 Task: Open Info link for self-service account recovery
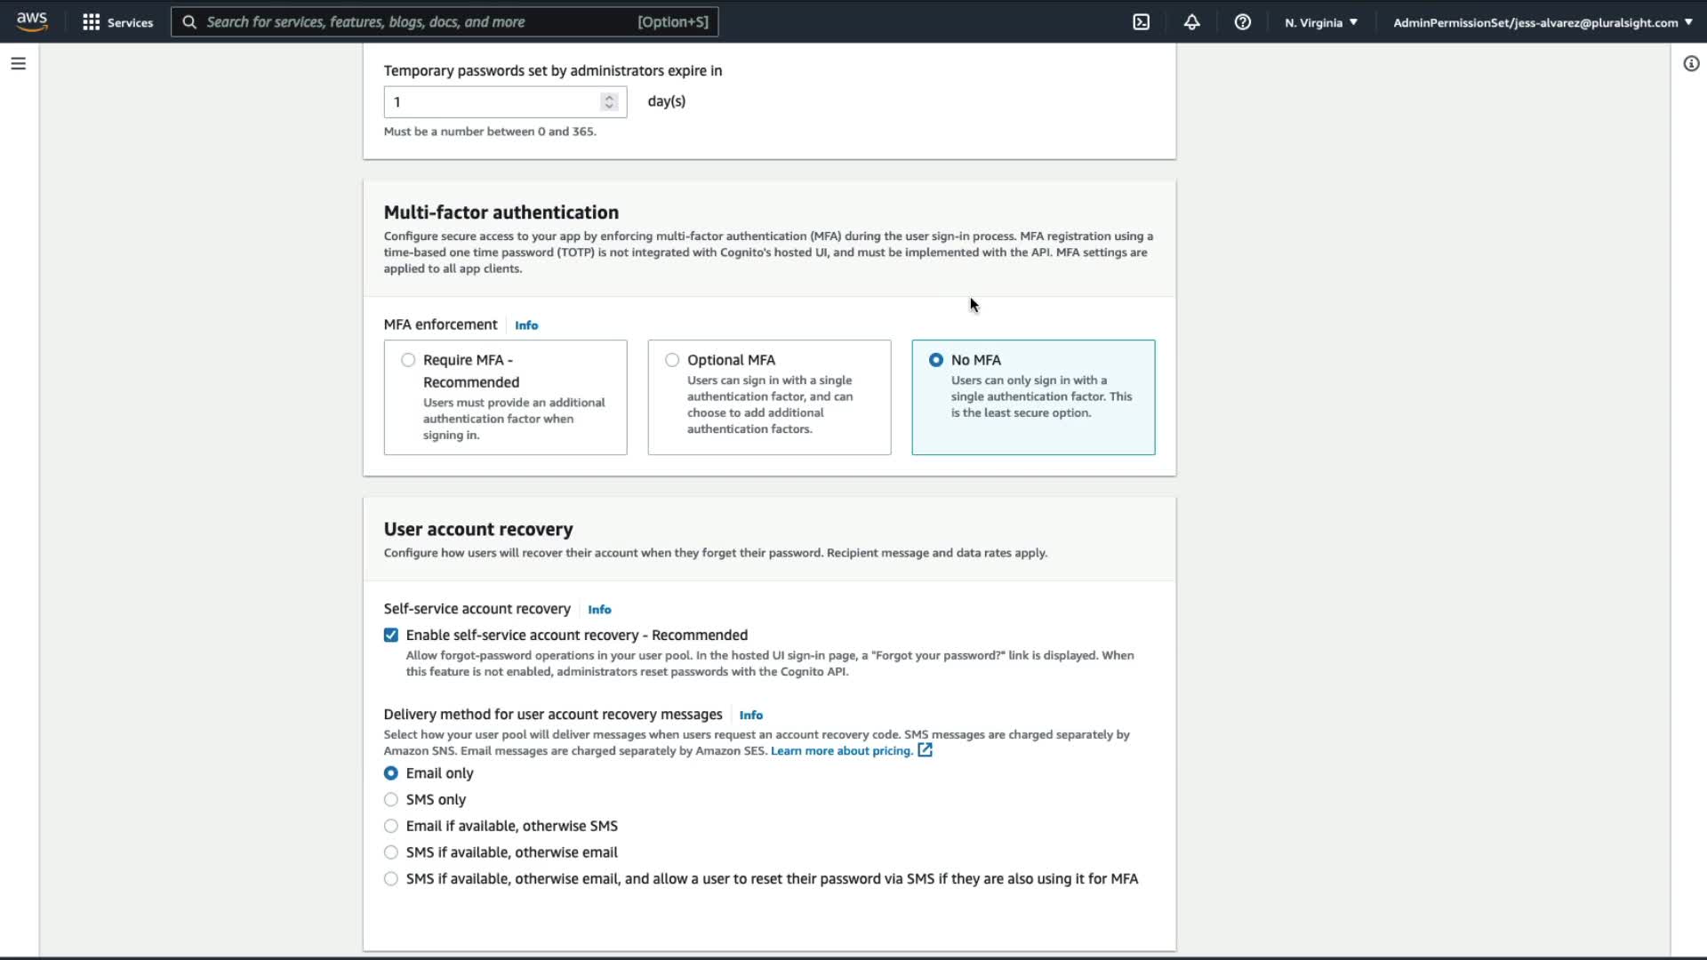[599, 610]
